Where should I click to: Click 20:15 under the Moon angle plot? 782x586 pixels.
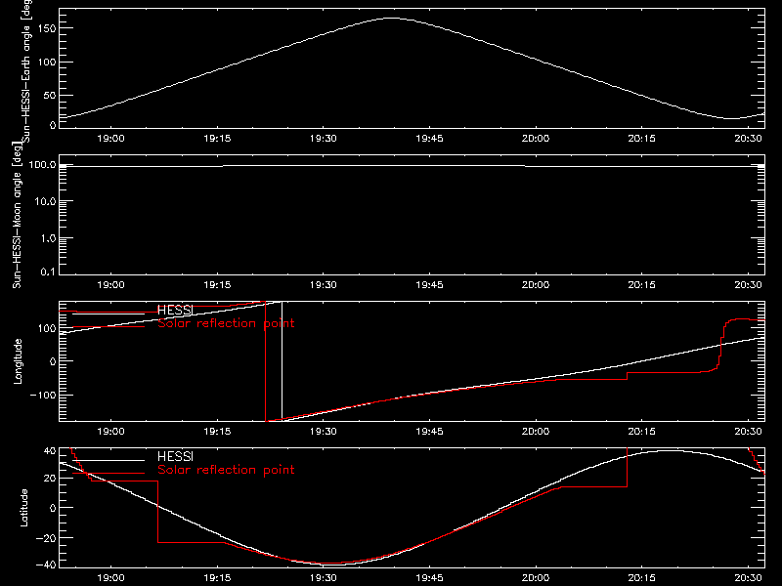pyautogui.click(x=642, y=285)
